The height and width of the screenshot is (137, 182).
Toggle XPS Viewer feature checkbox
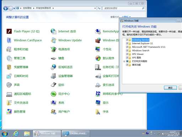(x=127, y=54)
